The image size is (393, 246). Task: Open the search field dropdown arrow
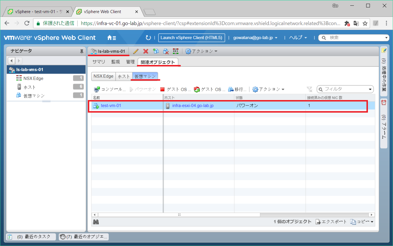(x=386, y=38)
